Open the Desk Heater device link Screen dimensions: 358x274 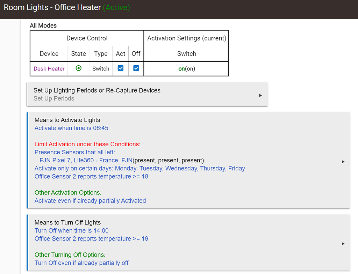pos(49,68)
